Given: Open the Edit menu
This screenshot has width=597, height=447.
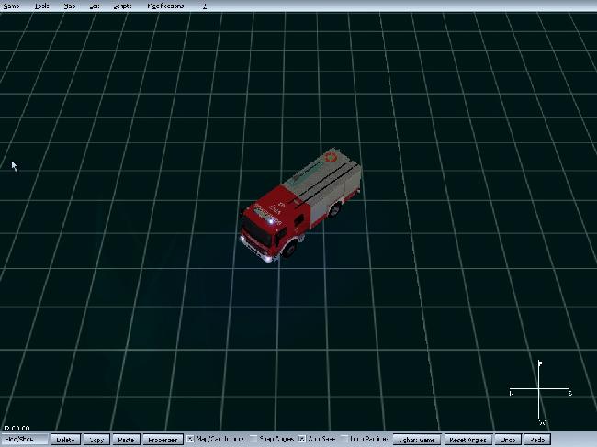Looking at the screenshot, I should coord(95,6).
